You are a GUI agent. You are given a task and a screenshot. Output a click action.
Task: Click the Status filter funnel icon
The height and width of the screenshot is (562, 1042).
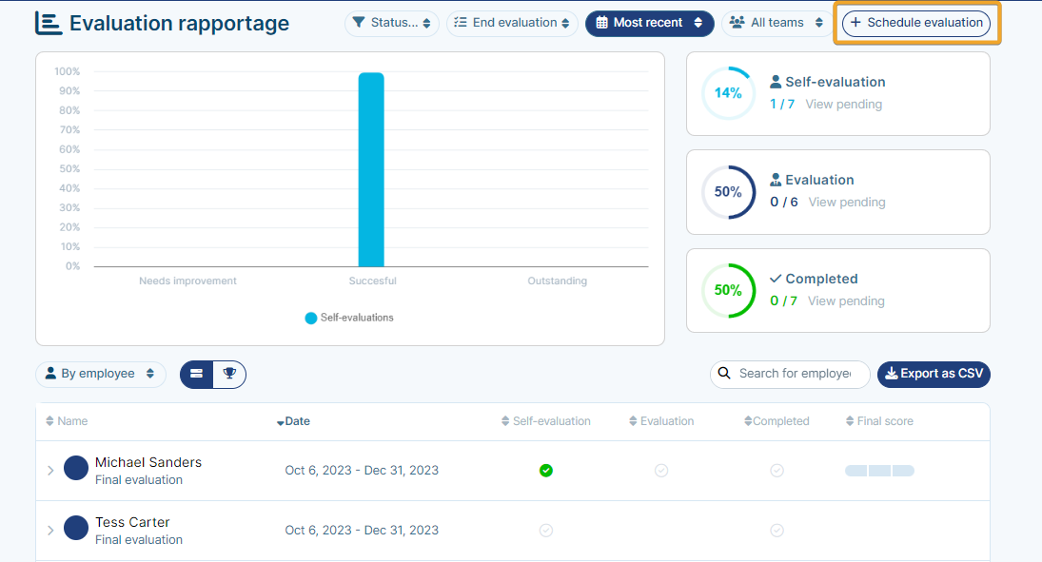point(359,23)
